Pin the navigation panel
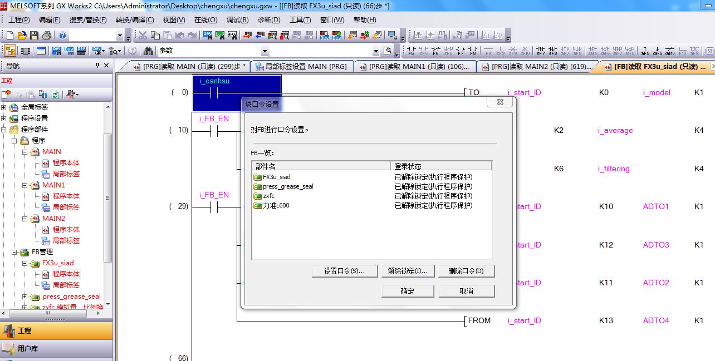Screen dimensions: 715x361 pyautogui.click(x=98, y=66)
